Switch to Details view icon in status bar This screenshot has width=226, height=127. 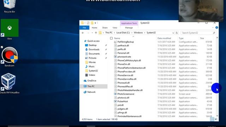coord(212,119)
